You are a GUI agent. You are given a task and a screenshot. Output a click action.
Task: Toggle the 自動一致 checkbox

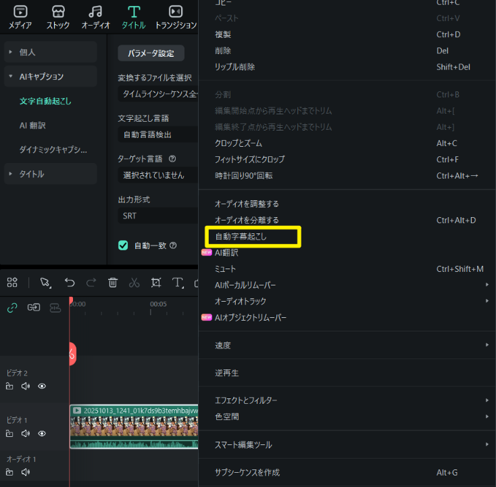coord(123,246)
